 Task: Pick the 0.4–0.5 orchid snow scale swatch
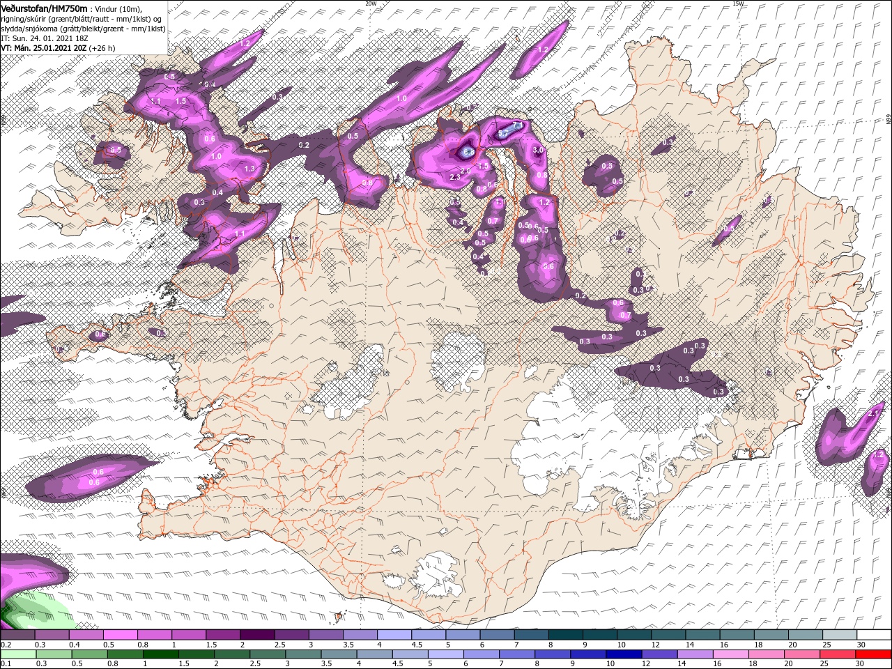pos(86,635)
